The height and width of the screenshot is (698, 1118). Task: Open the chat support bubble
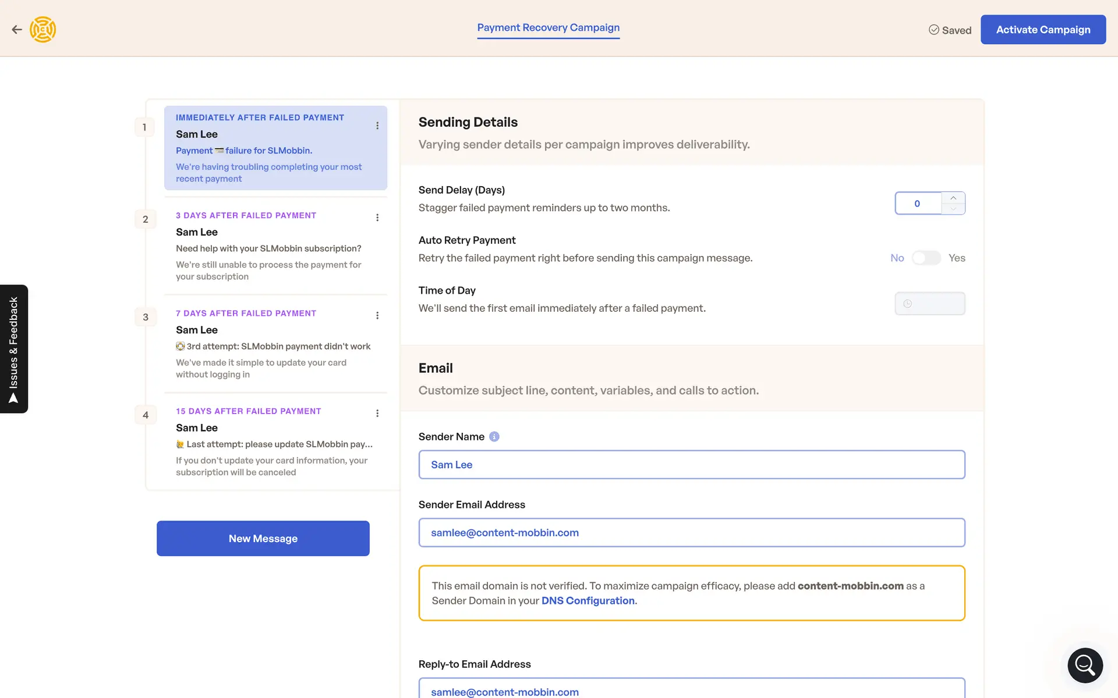pyautogui.click(x=1085, y=665)
